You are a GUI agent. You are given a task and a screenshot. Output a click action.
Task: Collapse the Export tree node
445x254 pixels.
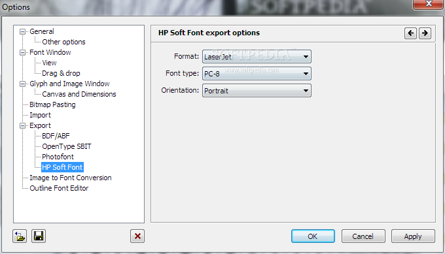(x=22, y=126)
